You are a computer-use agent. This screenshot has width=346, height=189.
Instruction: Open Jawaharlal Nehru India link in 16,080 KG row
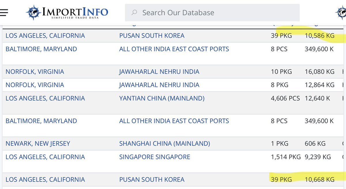click(x=159, y=71)
